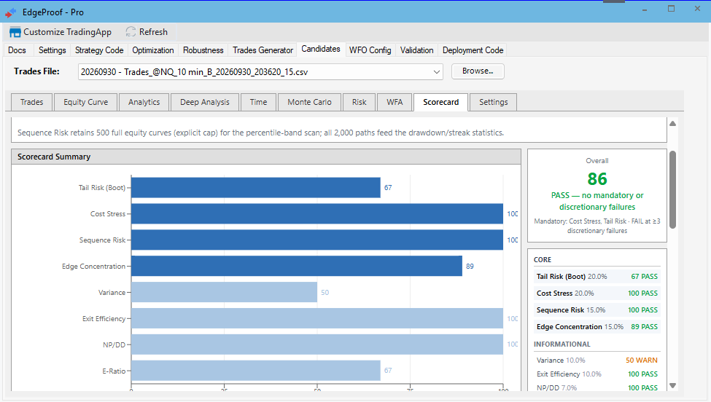The image size is (711, 402).
Task: Switch to the WFA sub-tab
Action: tap(395, 102)
